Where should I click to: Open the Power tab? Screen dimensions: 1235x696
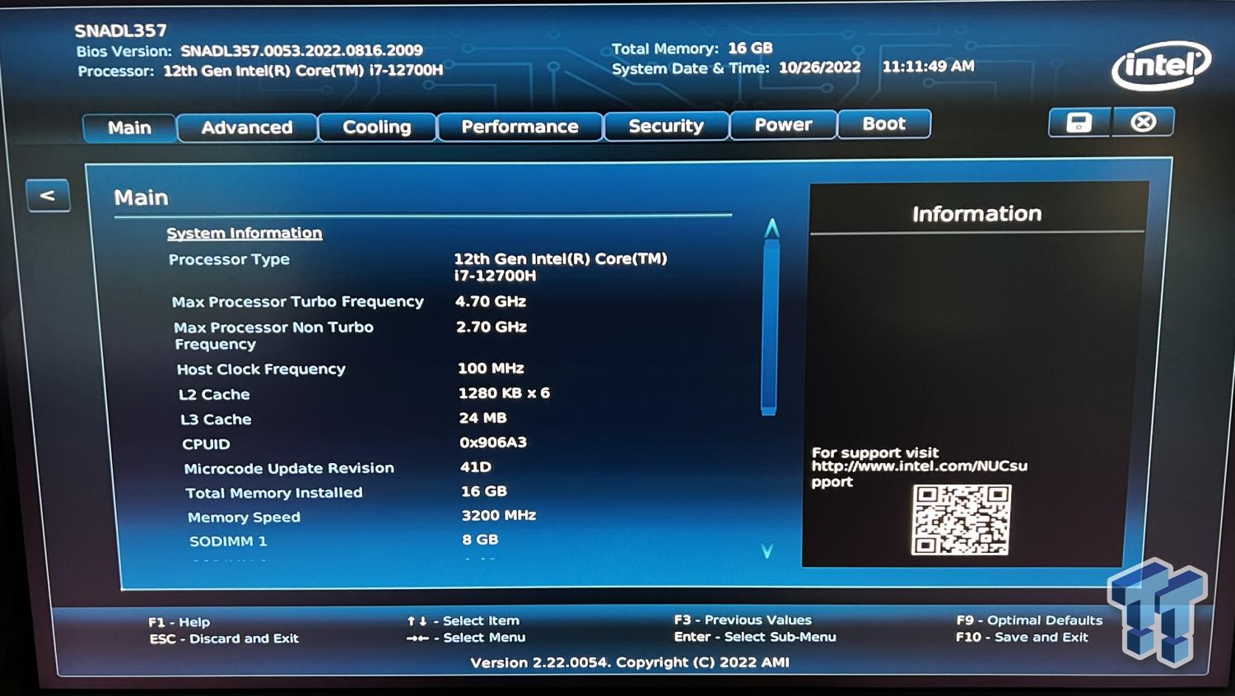pos(783,124)
